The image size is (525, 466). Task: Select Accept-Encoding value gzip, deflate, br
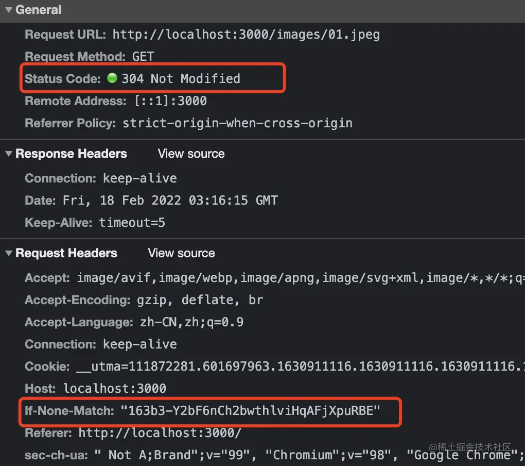(200, 299)
